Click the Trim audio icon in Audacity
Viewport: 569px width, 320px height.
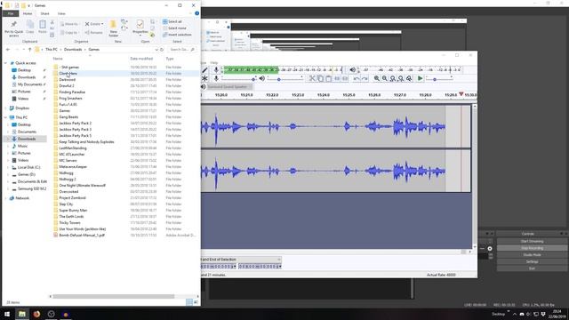337,78
